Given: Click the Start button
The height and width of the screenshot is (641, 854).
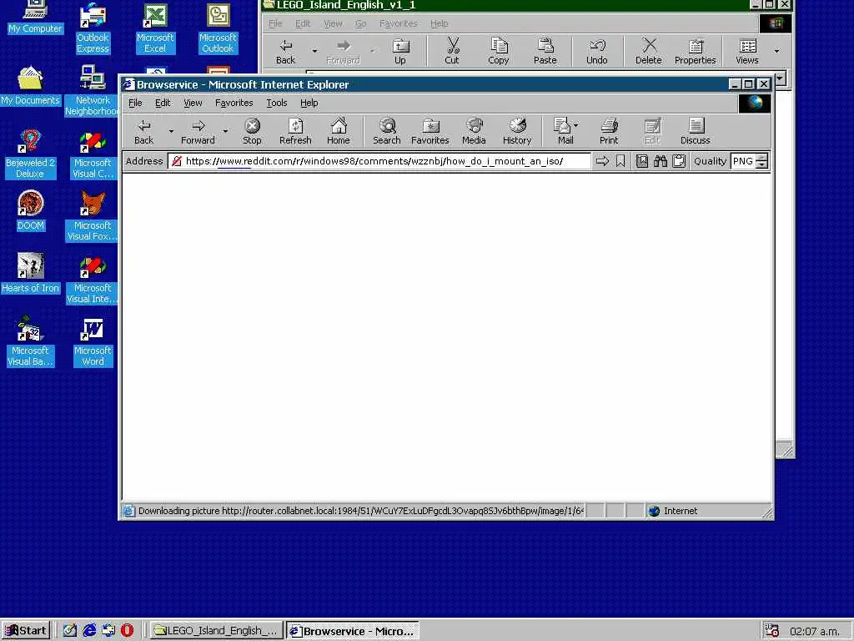Looking at the screenshot, I should [26, 631].
